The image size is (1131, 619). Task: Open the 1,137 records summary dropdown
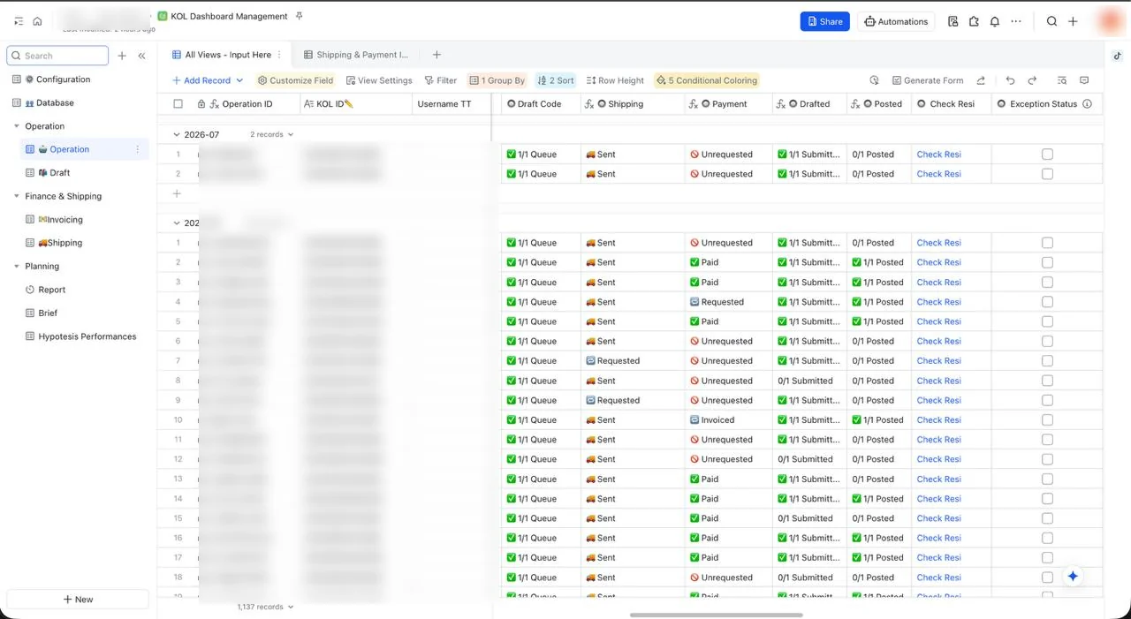click(265, 608)
